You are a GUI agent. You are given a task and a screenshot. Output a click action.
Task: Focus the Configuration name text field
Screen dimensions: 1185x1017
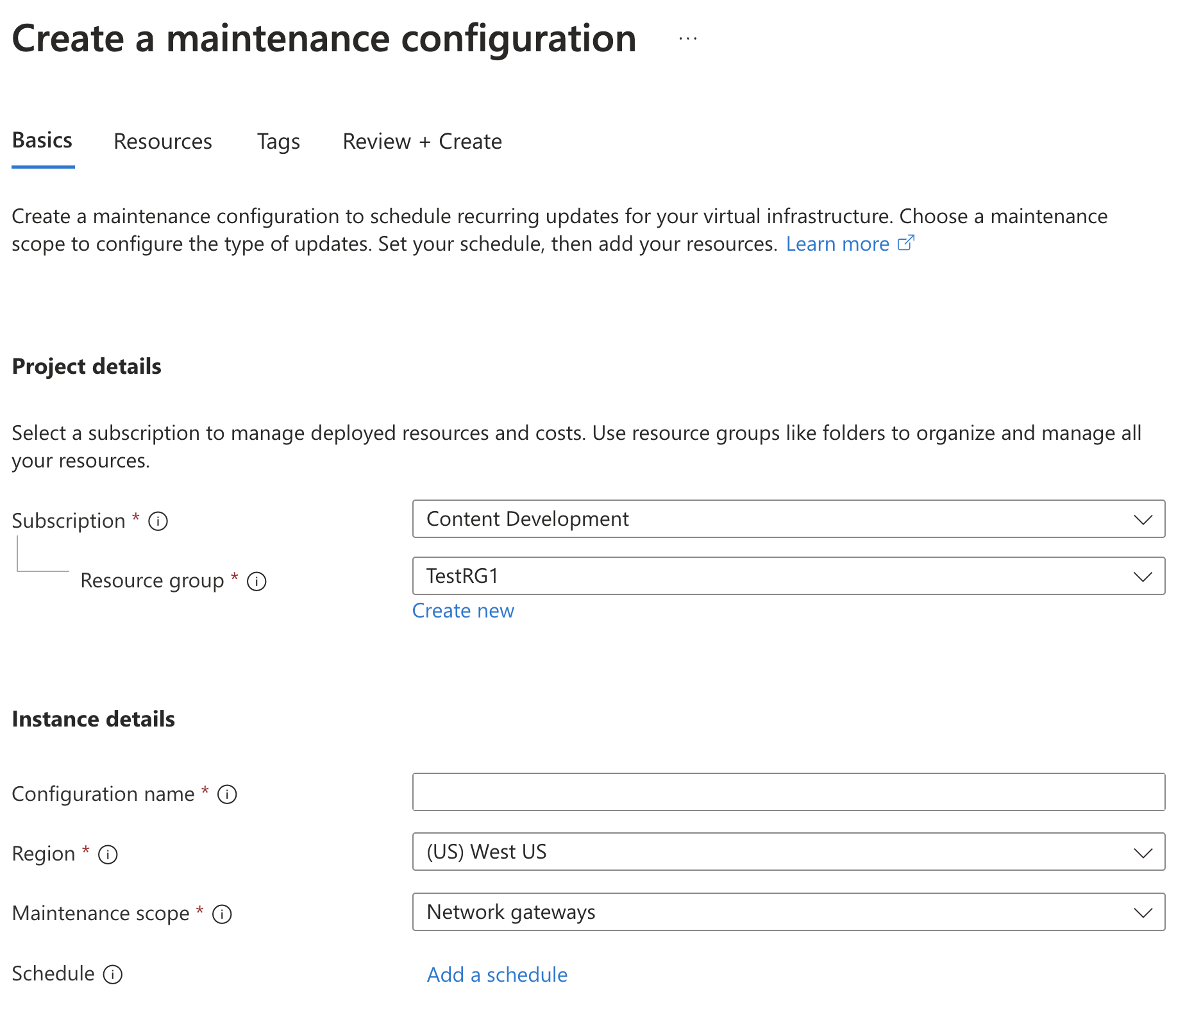[x=788, y=792]
